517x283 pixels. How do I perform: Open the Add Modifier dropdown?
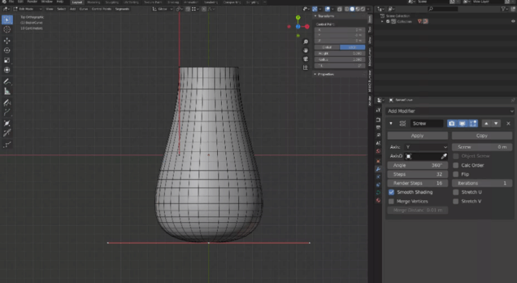click(x=450, y=111)
